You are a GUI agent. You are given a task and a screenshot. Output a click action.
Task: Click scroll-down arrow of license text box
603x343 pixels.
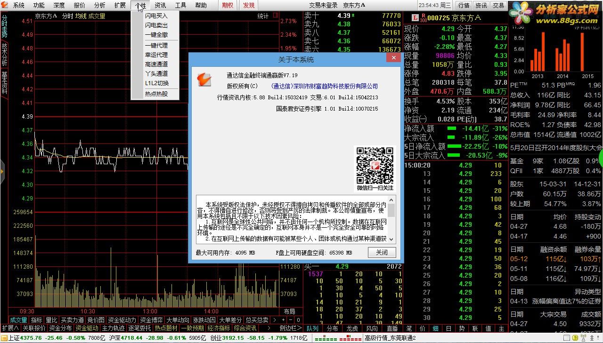392,239
